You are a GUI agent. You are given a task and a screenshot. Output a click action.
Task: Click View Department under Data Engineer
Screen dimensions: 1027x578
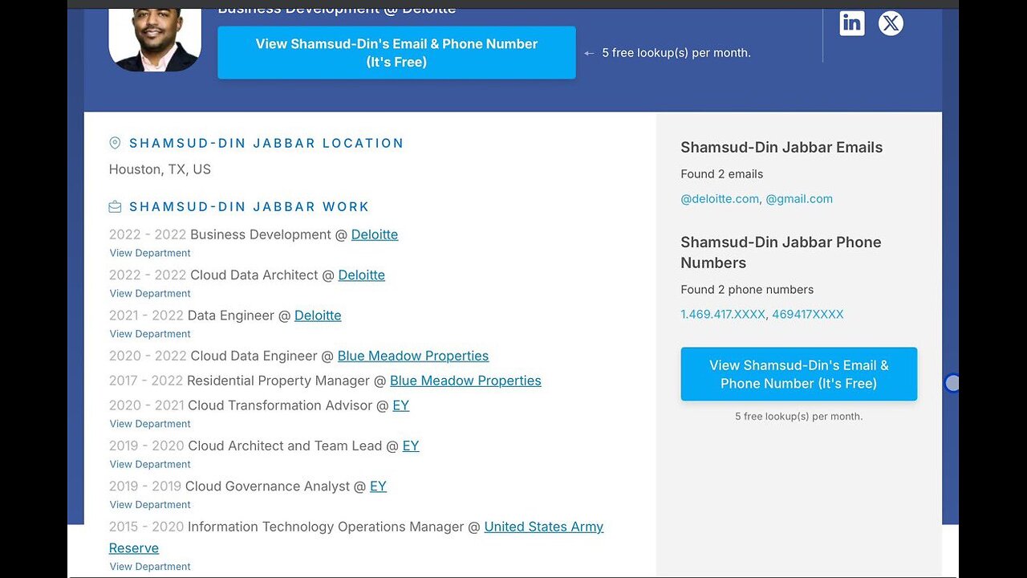click(x=150, y=334)
